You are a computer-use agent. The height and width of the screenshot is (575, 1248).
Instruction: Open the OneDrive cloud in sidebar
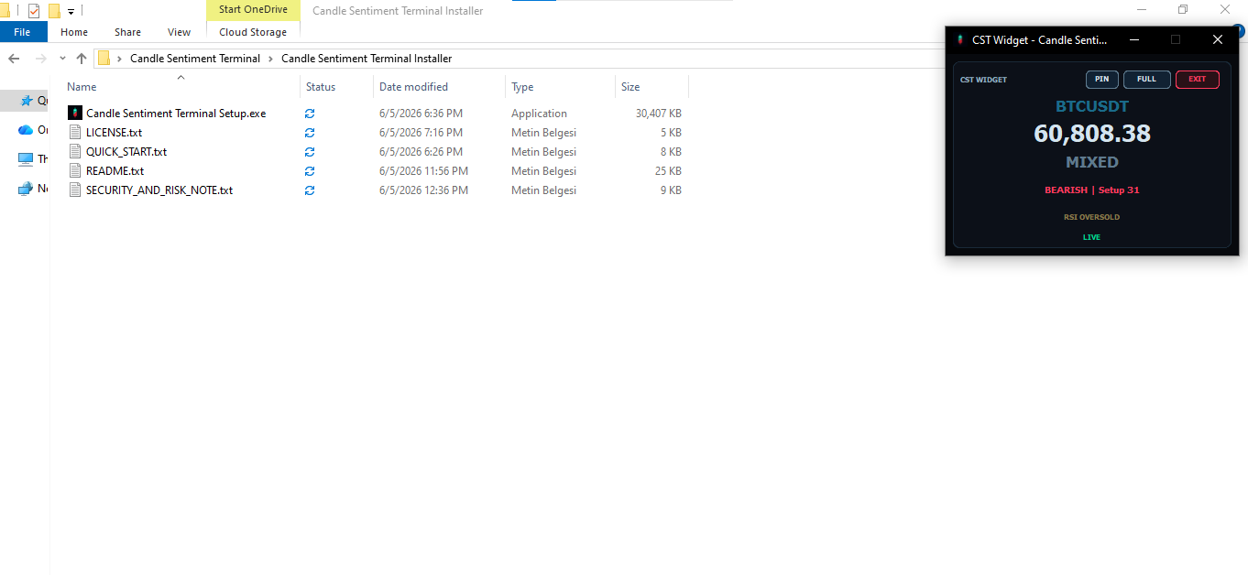26,130
